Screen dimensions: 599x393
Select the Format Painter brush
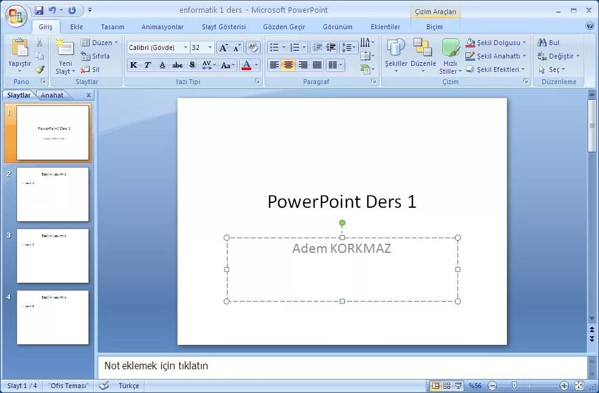coord(40,69)
